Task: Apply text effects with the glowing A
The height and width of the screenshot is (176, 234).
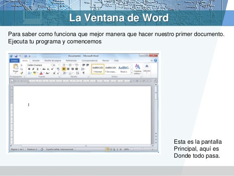Action: (29, 73)
